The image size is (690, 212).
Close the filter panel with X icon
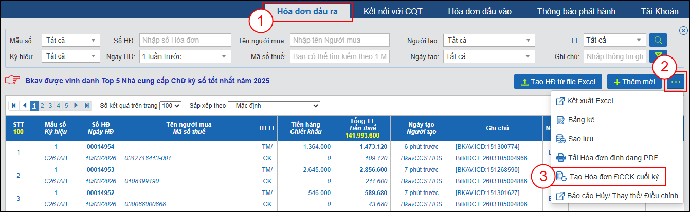click(x=683, y=30)
